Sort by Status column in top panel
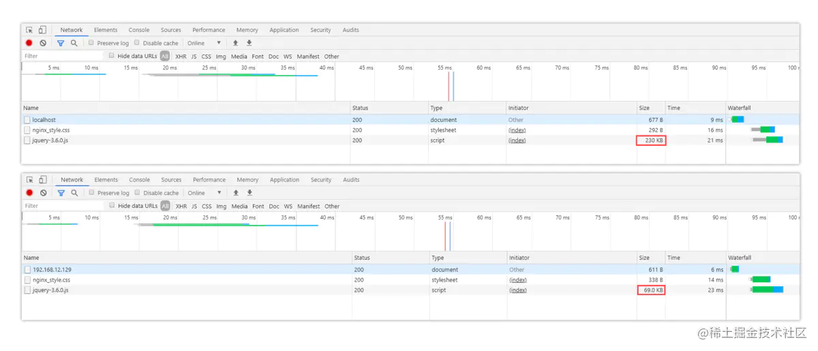 pos(389,108)
